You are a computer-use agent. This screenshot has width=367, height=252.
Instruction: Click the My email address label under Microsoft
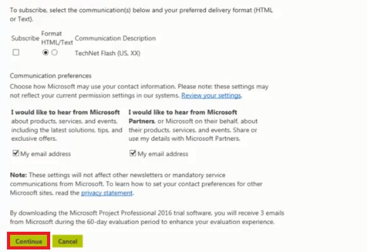(x=46, y=154)
